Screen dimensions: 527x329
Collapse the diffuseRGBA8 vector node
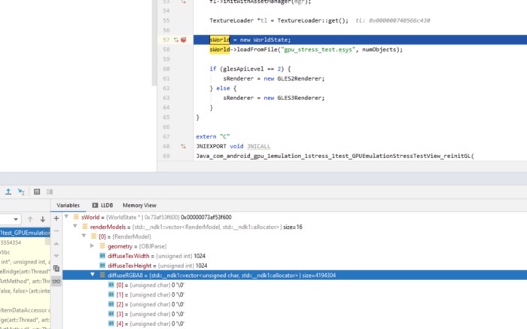(x=92, y=276)
